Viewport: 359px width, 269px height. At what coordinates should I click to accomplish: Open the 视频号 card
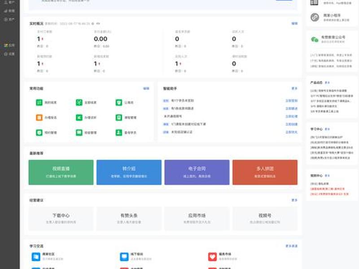point(265,218)
